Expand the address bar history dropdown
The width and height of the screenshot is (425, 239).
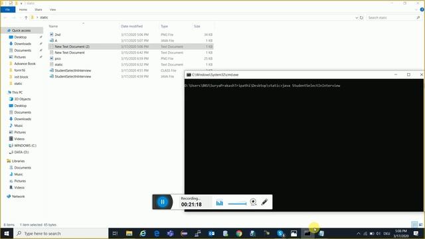(x=357, y=18)
